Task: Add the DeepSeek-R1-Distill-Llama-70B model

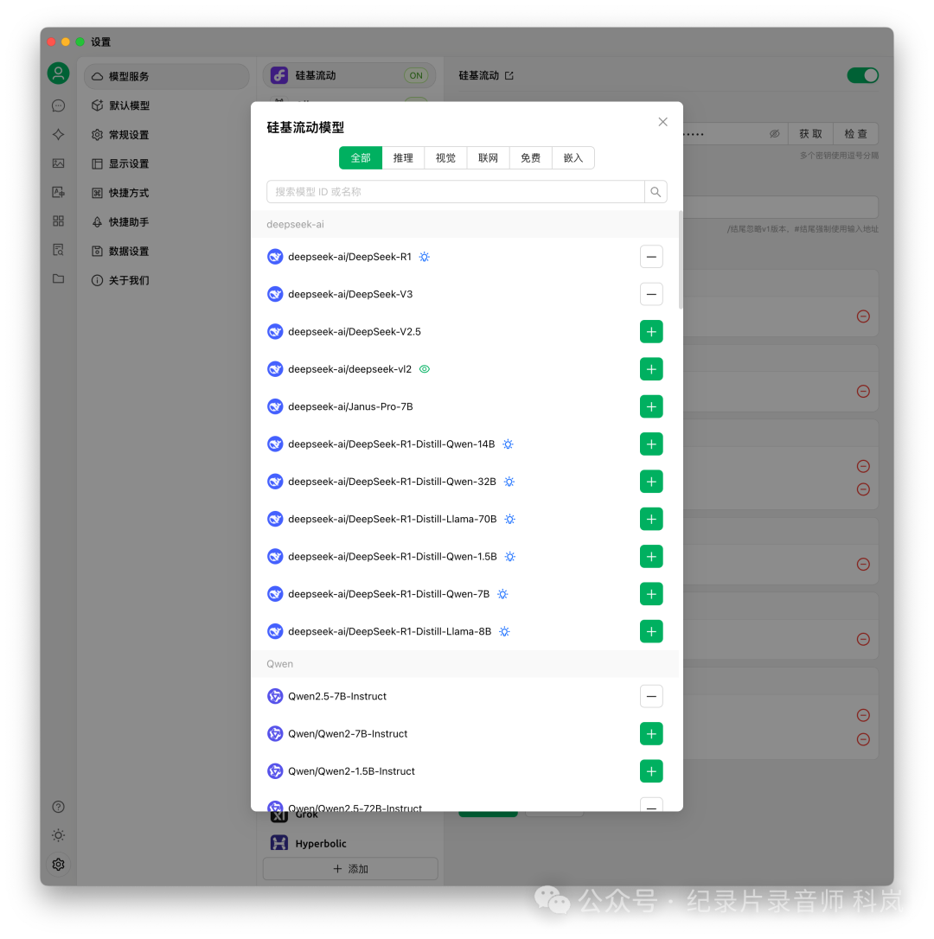Action: click(651, 519)
